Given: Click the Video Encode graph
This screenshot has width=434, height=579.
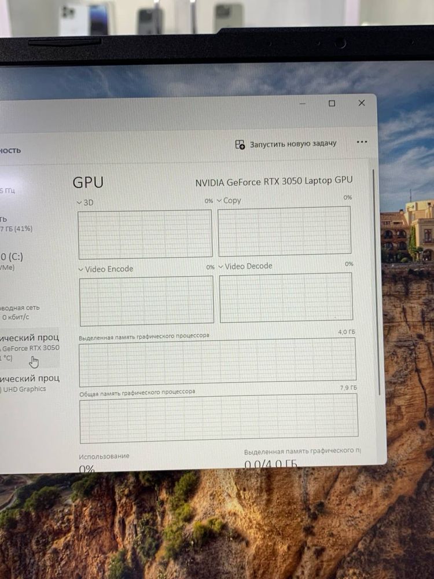Looking at the screenshot, I should pyautogui.click(x=146, y=301).
